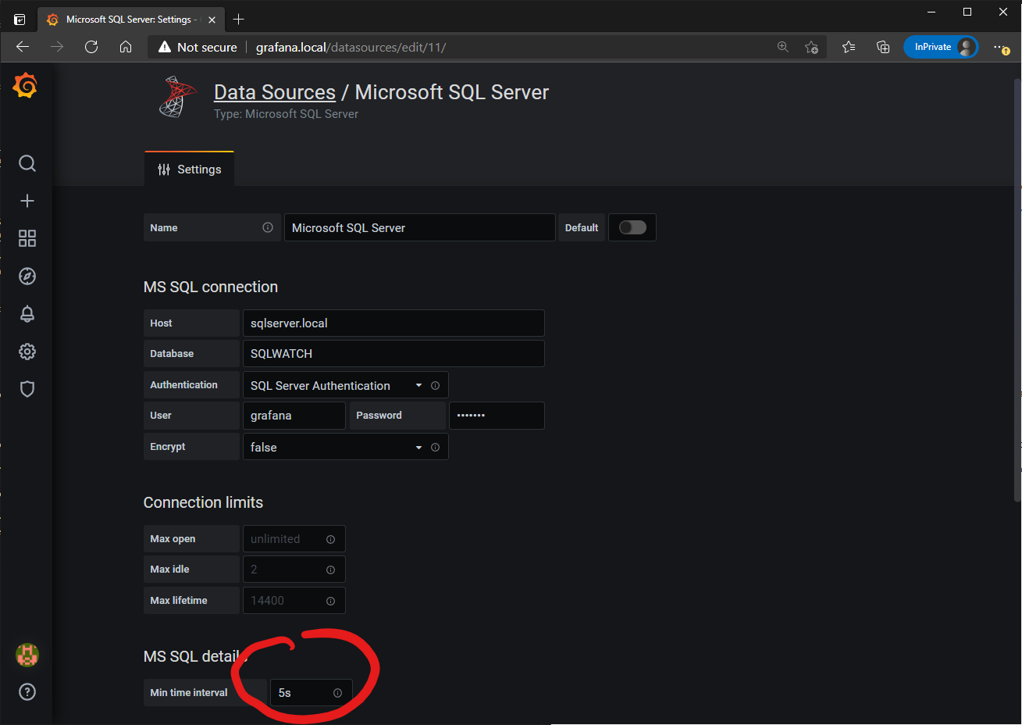
Task: Click the Connection limits heading
Action: [203, 502]
